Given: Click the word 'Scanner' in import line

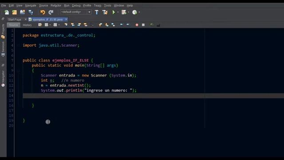Looking at the screenshot, I should click(69, 45).
